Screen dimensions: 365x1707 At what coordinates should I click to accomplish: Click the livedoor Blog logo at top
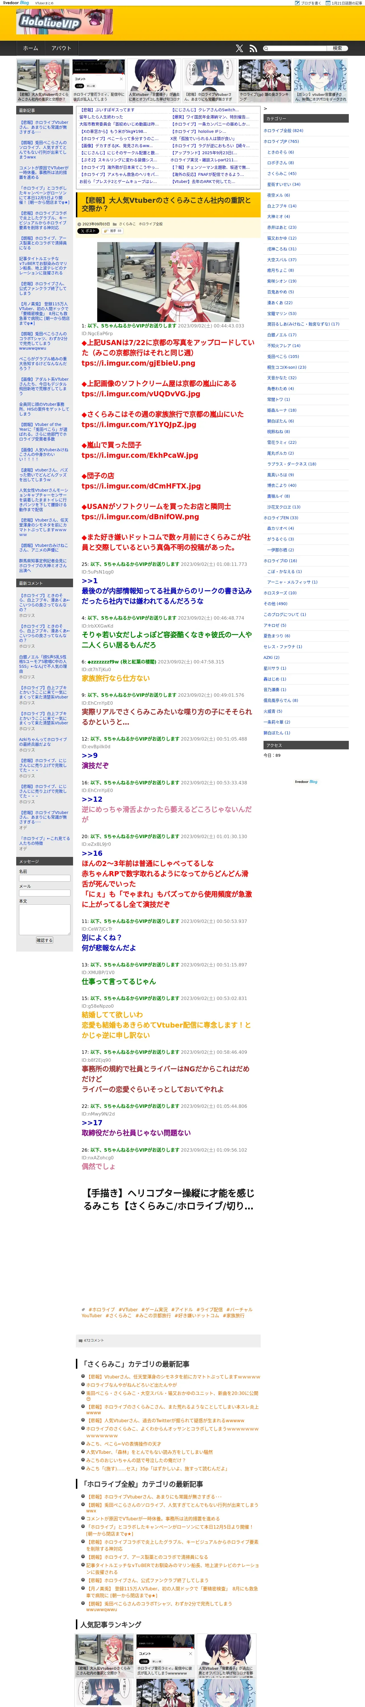coord(16,3)
